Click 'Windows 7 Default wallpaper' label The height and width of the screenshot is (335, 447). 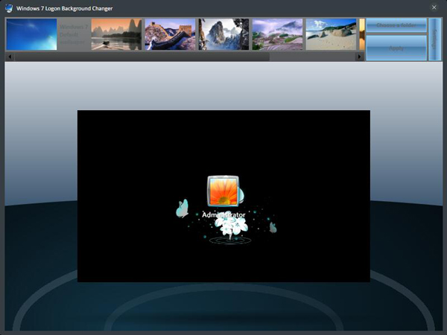pos(74,34)
